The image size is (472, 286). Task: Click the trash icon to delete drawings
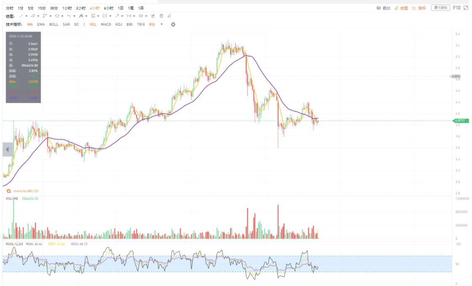(161, 16)
